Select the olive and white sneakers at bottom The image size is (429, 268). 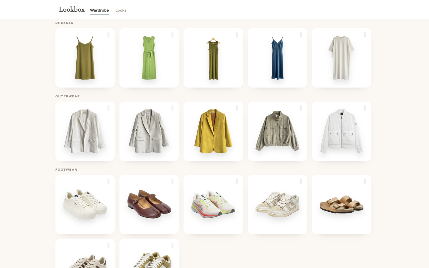tap(149, 254)
